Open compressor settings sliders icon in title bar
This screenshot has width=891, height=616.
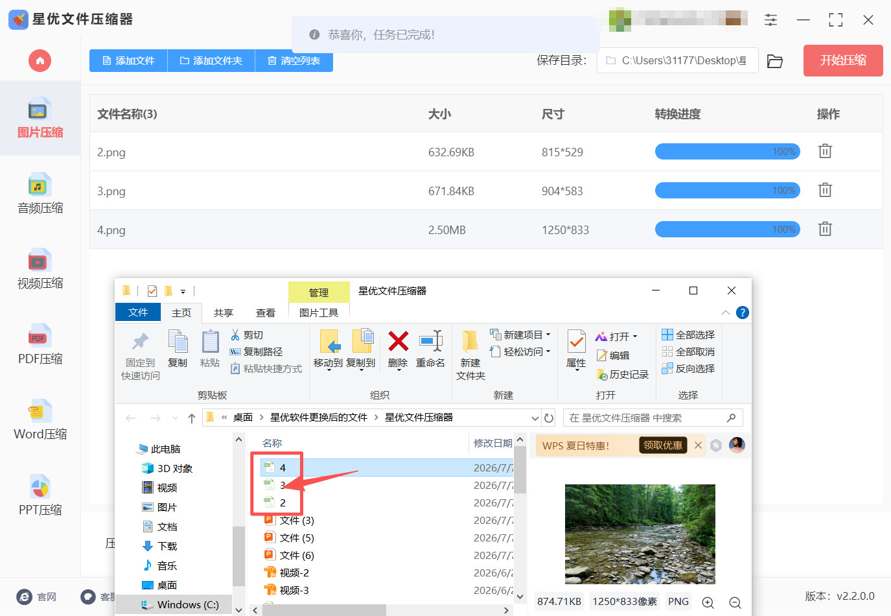770,19
